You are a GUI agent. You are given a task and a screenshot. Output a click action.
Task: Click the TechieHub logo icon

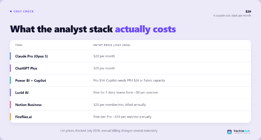(x=229, y=132)
